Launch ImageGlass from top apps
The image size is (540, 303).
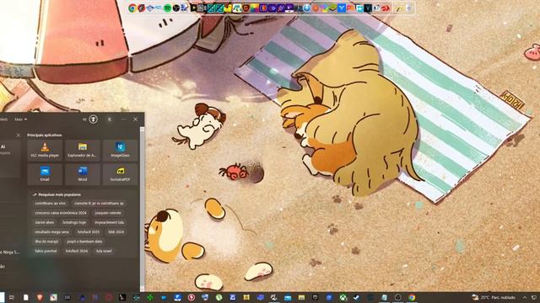[x=120, y=150]
